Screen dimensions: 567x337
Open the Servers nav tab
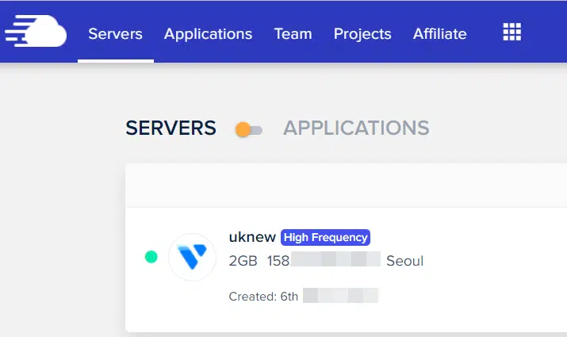click(x=115, y=33)
